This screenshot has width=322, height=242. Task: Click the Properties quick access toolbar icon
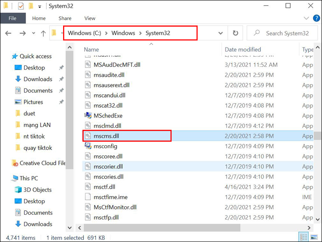point(21,6)
